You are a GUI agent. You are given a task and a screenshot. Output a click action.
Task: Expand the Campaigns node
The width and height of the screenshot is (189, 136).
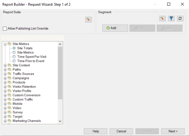[x=5, y=78]
